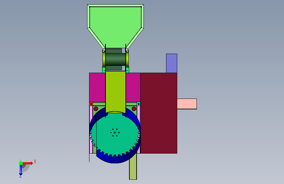Viewport: 284px width, 184px height.
Task: Click the center hole of the teal gear
Action: pos(115,133)
